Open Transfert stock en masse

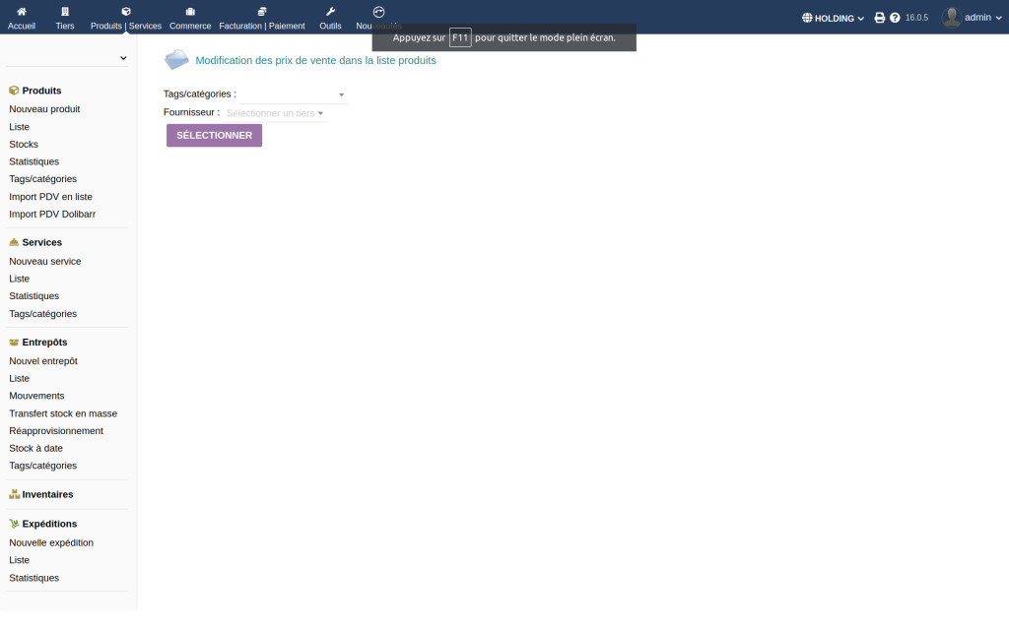click(63, 413)
